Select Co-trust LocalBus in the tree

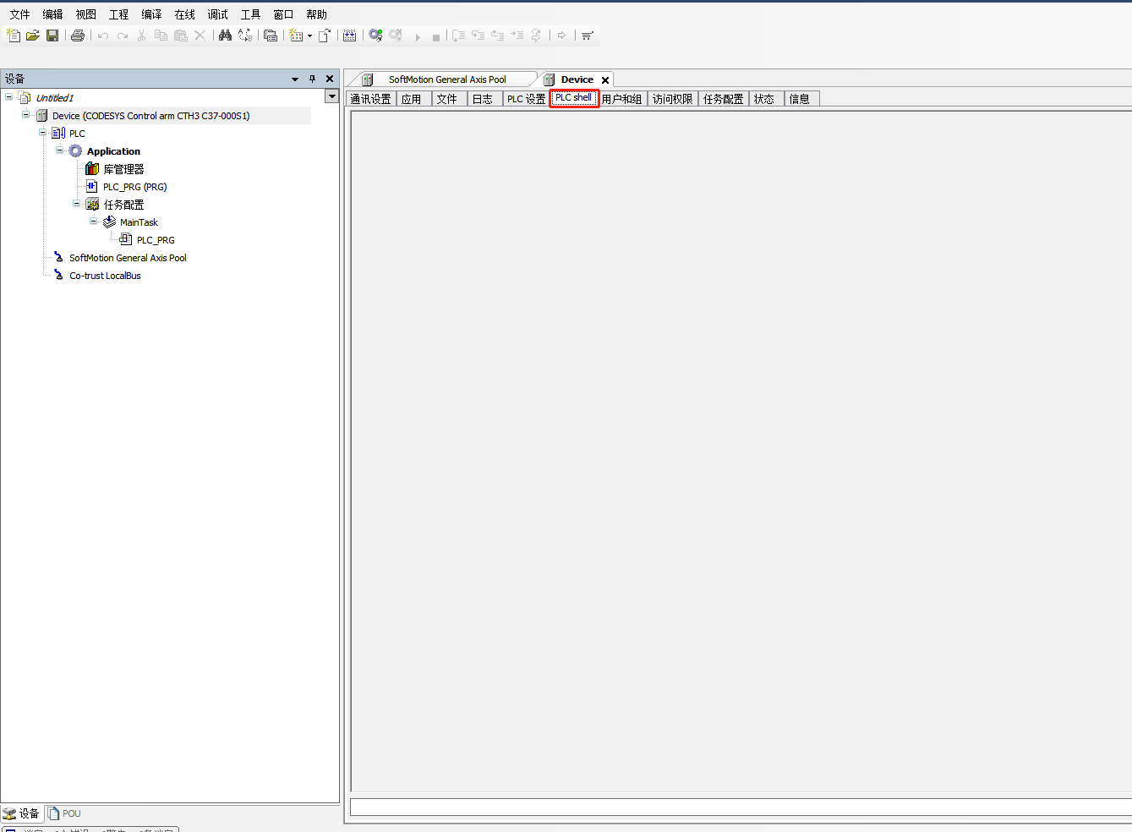[105, 276]
